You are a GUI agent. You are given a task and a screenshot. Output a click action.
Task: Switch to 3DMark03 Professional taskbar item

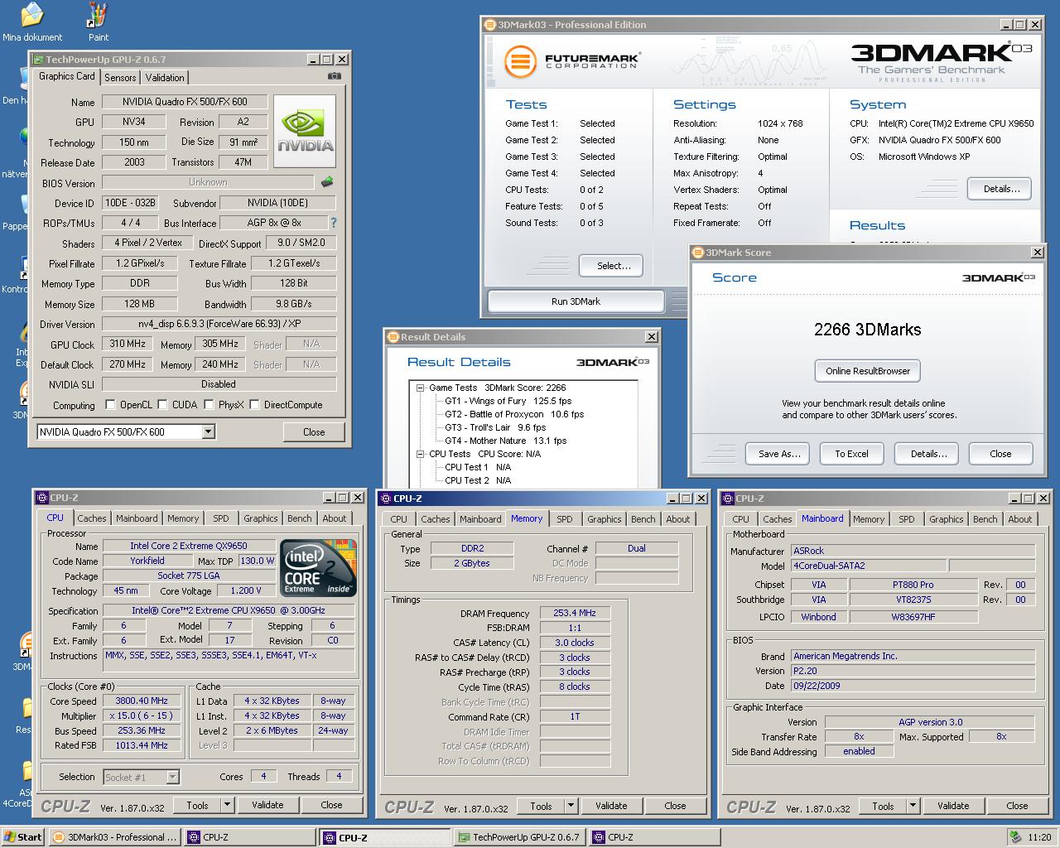click(113, 837)
